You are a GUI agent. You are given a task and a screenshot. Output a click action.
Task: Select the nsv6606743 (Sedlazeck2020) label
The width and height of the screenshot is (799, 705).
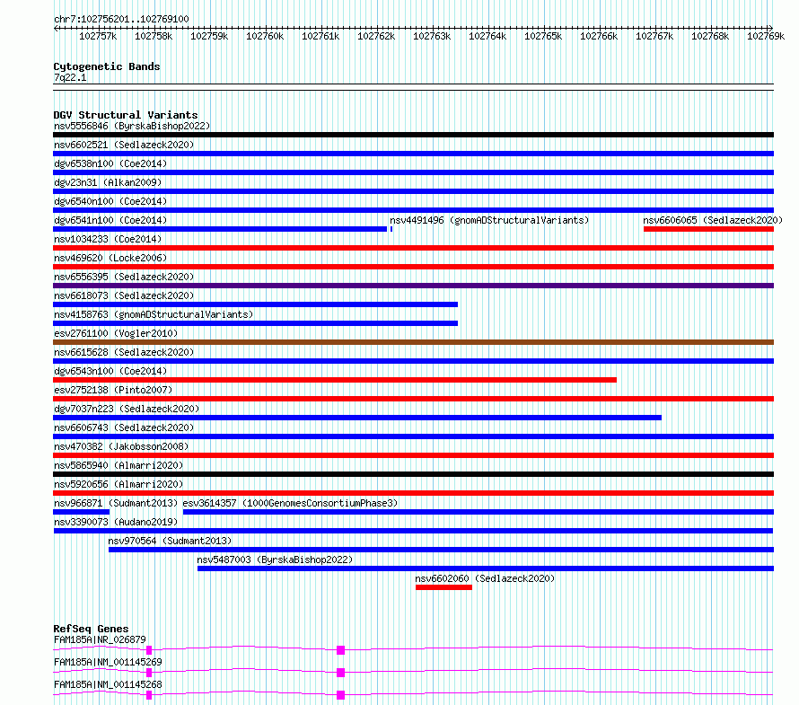click(x=124, y=427)
